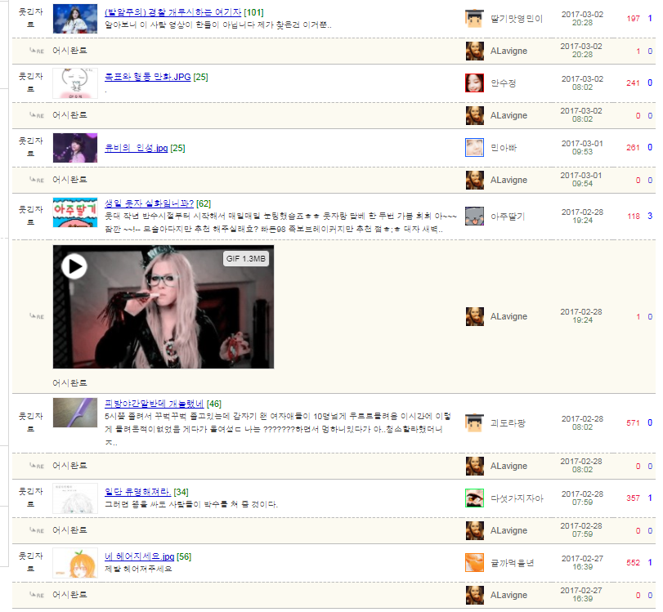The height and width of the screenshot is (612, 663).
Task: Click the green-framed eye avatar of the 357-view post
Action: coord(474,498)
